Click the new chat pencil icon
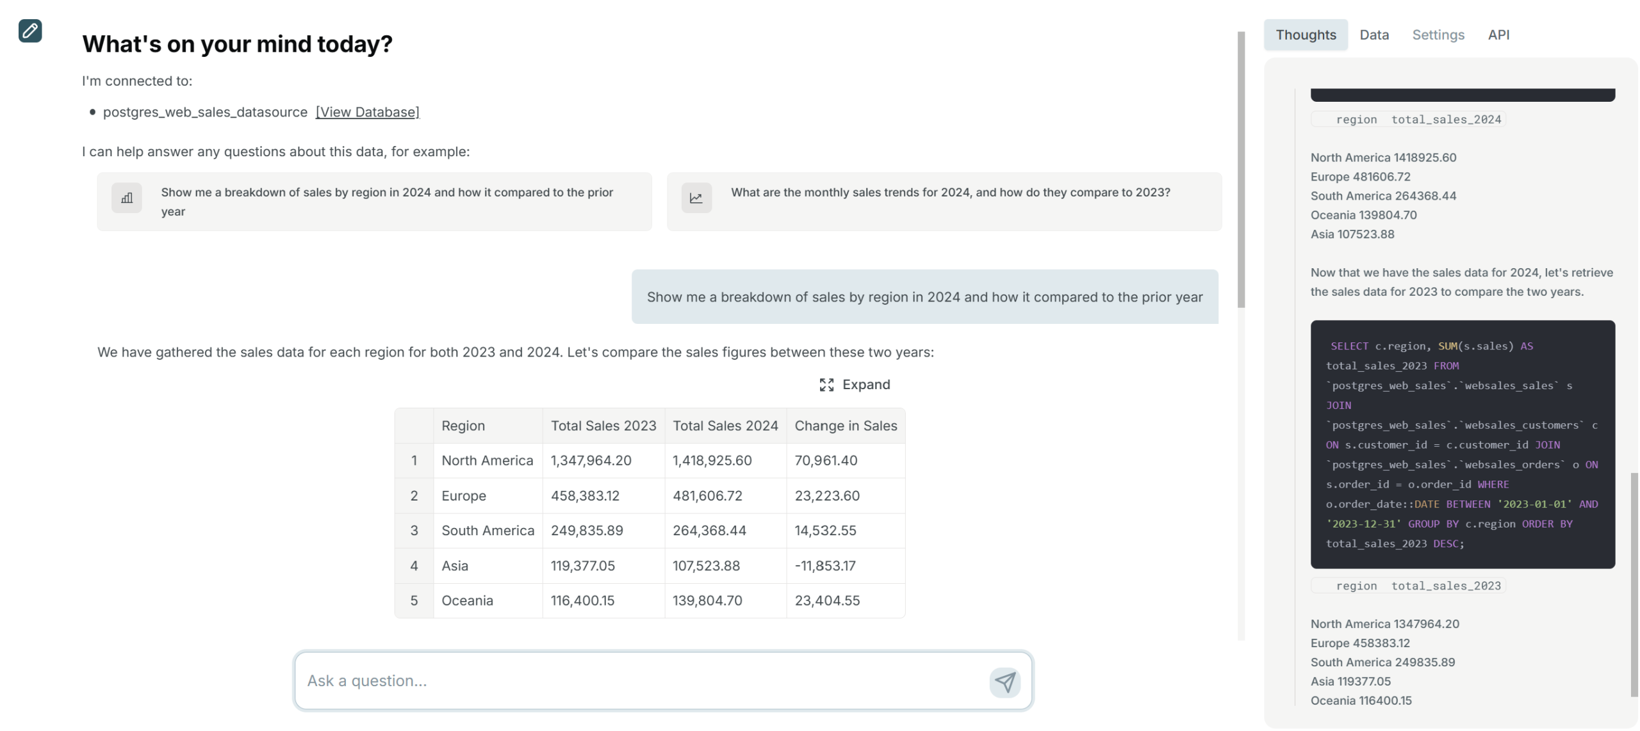1640x731 pixels. tap(30, 31)
